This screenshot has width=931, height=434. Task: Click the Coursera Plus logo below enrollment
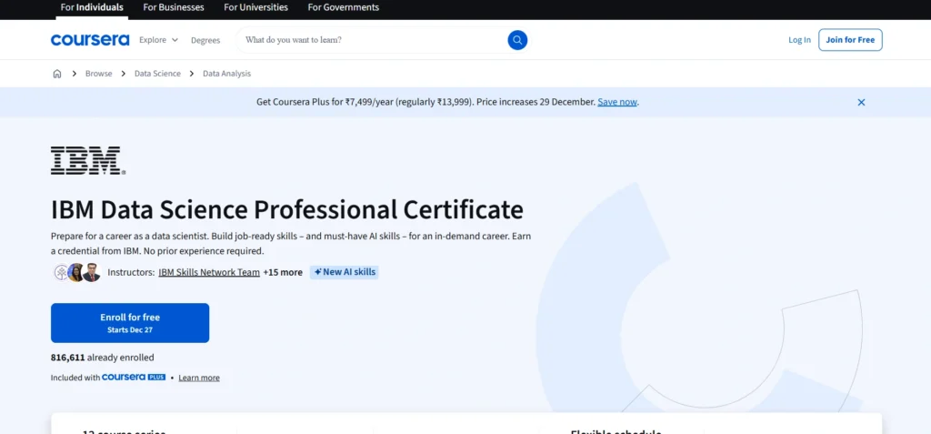coord(134,377)
